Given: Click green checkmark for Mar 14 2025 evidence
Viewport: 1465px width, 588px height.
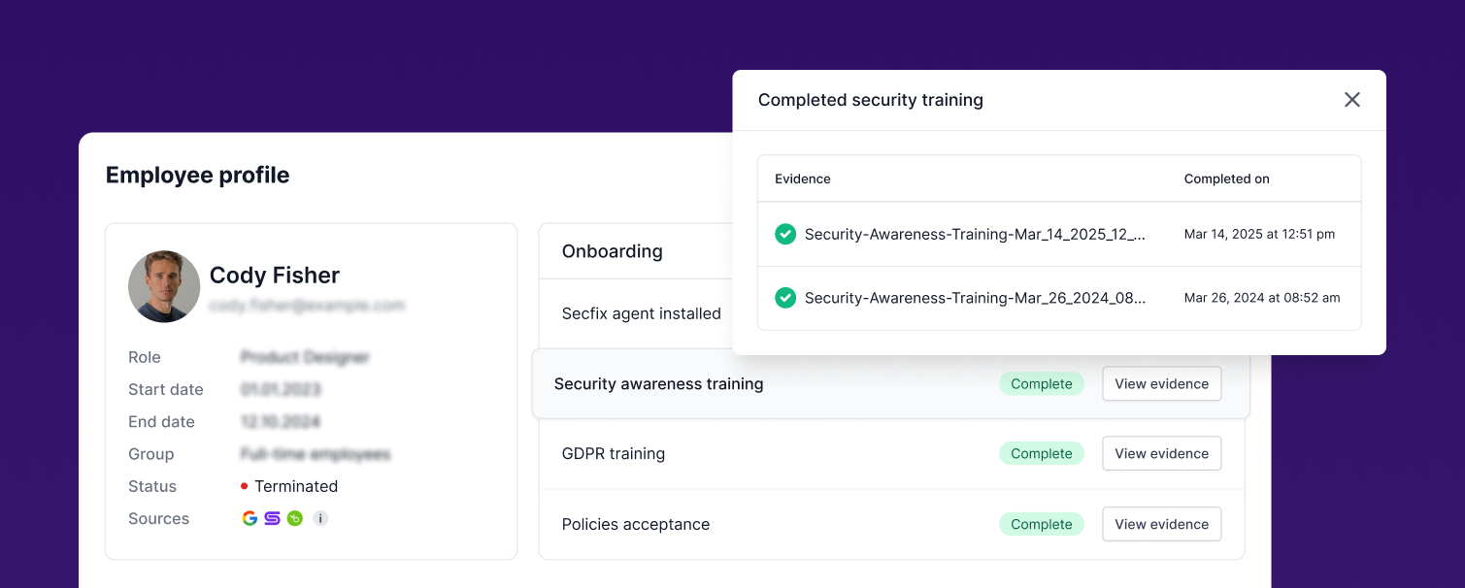Looking at the screenshot, I should click(x=785, y=234).
